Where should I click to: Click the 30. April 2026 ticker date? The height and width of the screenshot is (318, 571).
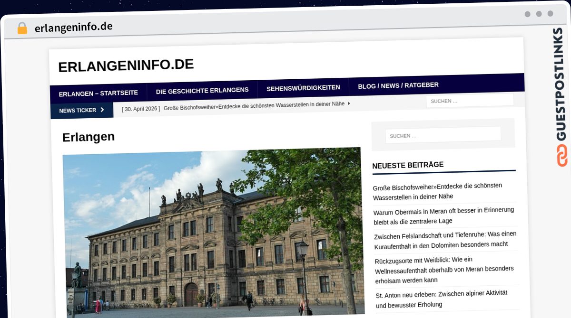point(141,109)
